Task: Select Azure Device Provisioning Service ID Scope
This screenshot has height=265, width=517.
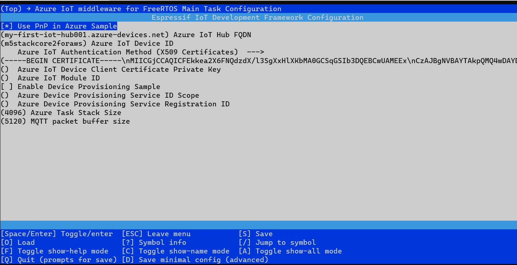Action: point(100,95)
